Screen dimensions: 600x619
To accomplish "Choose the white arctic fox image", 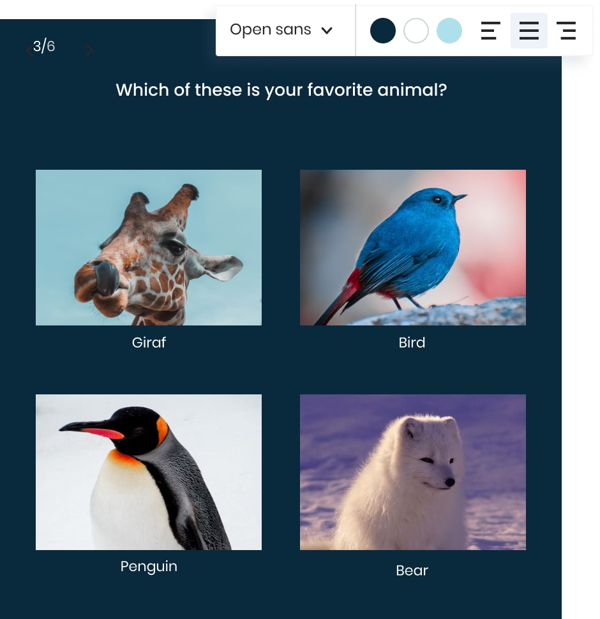I will point(413,472).
